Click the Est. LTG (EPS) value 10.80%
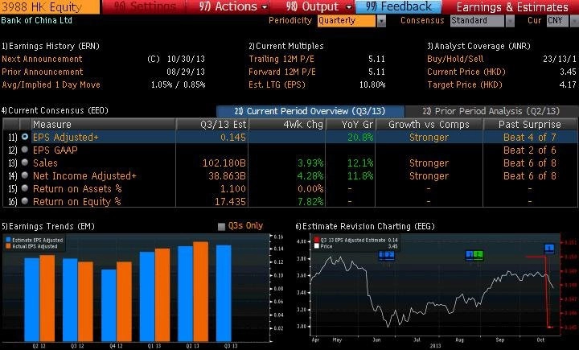This screenshot has width=579, height=350. pyautogui.click(x=372, y=85)
